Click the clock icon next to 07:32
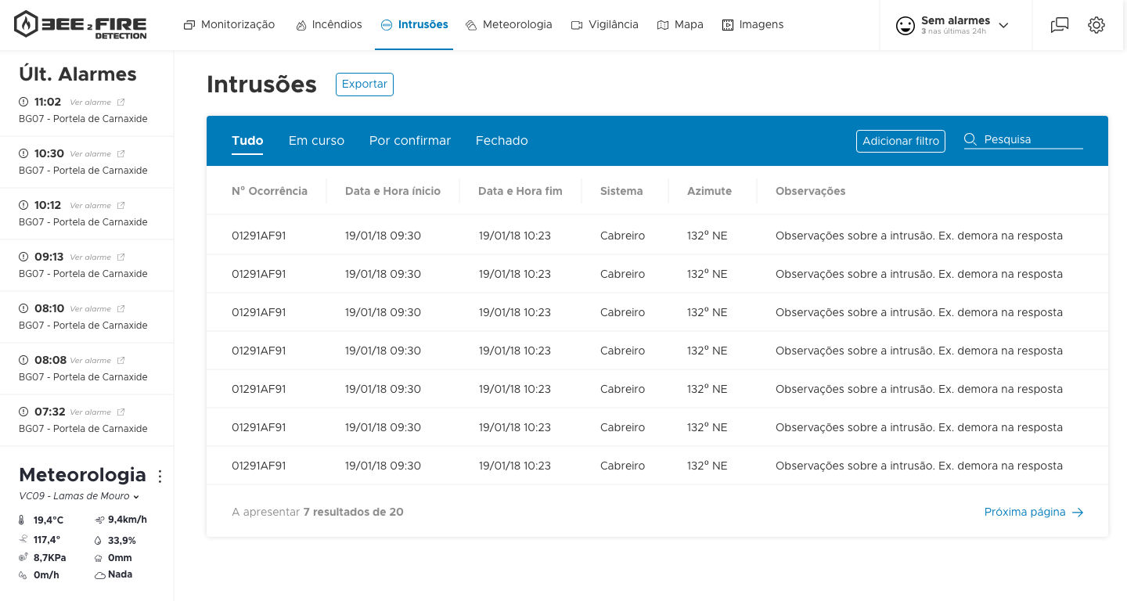 click(x=23, y=412)
